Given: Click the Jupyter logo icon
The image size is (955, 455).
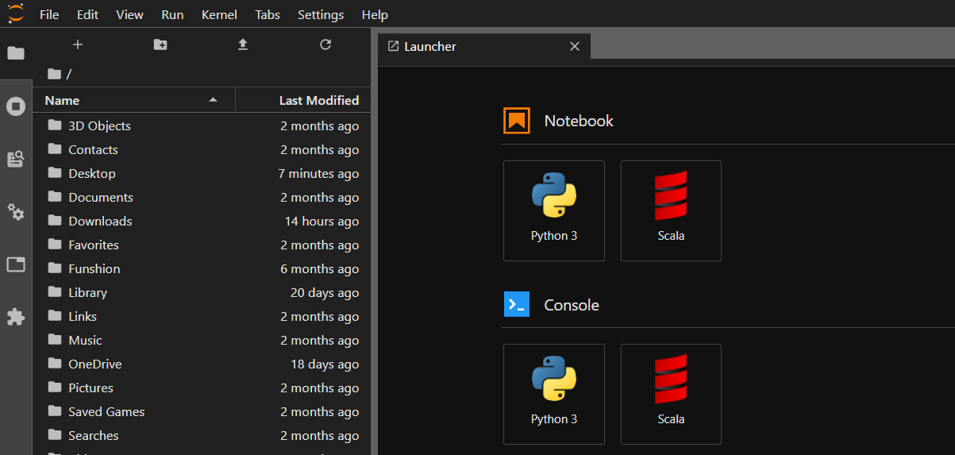Looking at the screenshot, I should [16, 13].
